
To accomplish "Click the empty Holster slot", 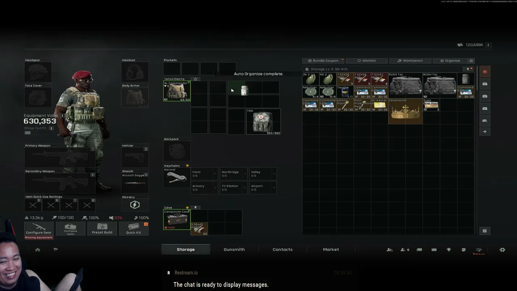I will (x=135, y=157).
